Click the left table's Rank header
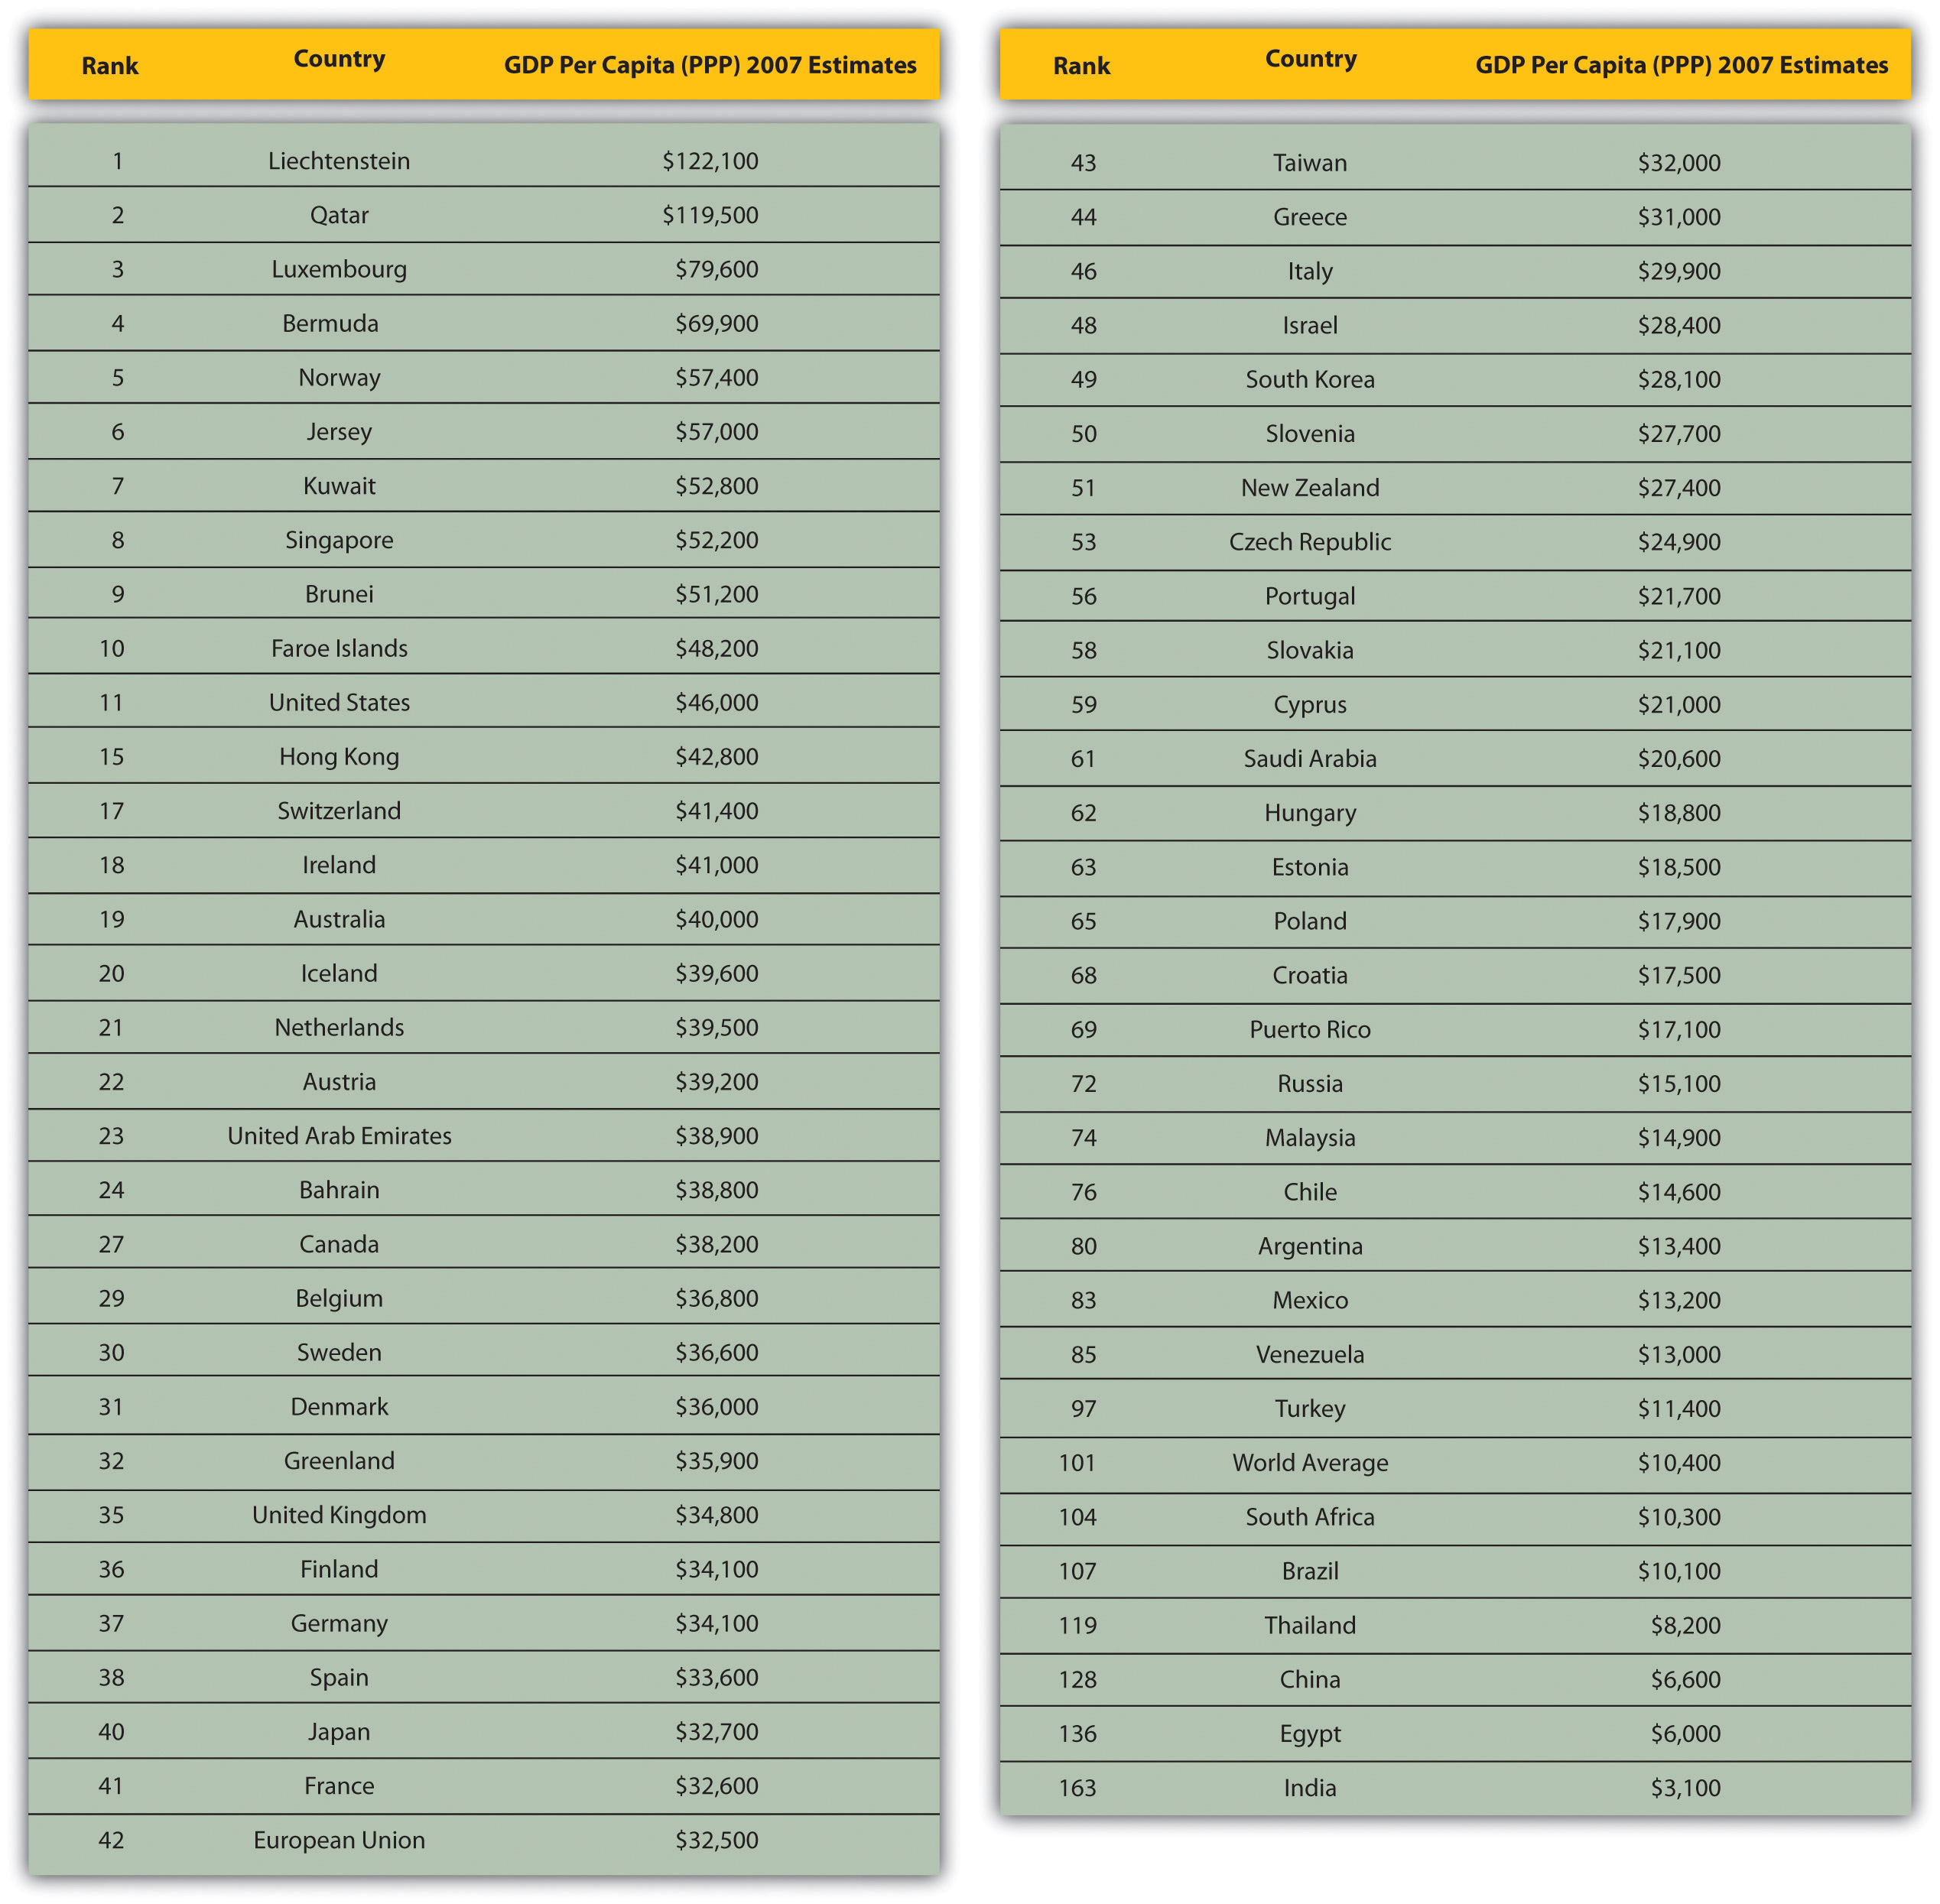The width and height of the screenshot is (1940, 1904). pos(110,66)
